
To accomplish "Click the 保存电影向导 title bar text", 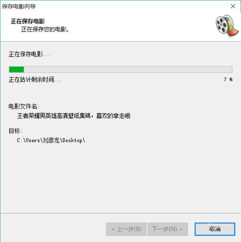I will tap(19, 7).
